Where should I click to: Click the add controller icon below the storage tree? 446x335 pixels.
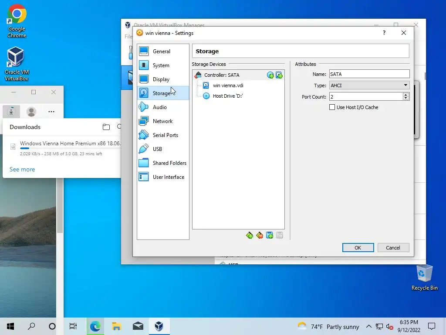pos(250,235)
